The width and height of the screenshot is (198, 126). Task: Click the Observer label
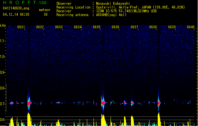pos(64,3)
